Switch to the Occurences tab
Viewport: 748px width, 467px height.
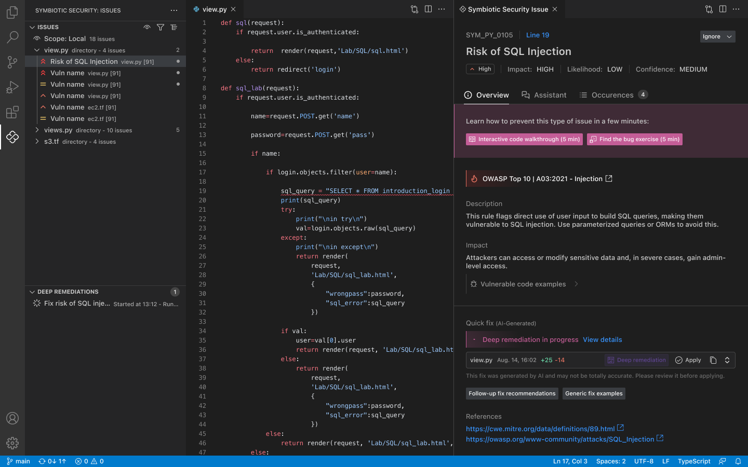coord(612,95)
